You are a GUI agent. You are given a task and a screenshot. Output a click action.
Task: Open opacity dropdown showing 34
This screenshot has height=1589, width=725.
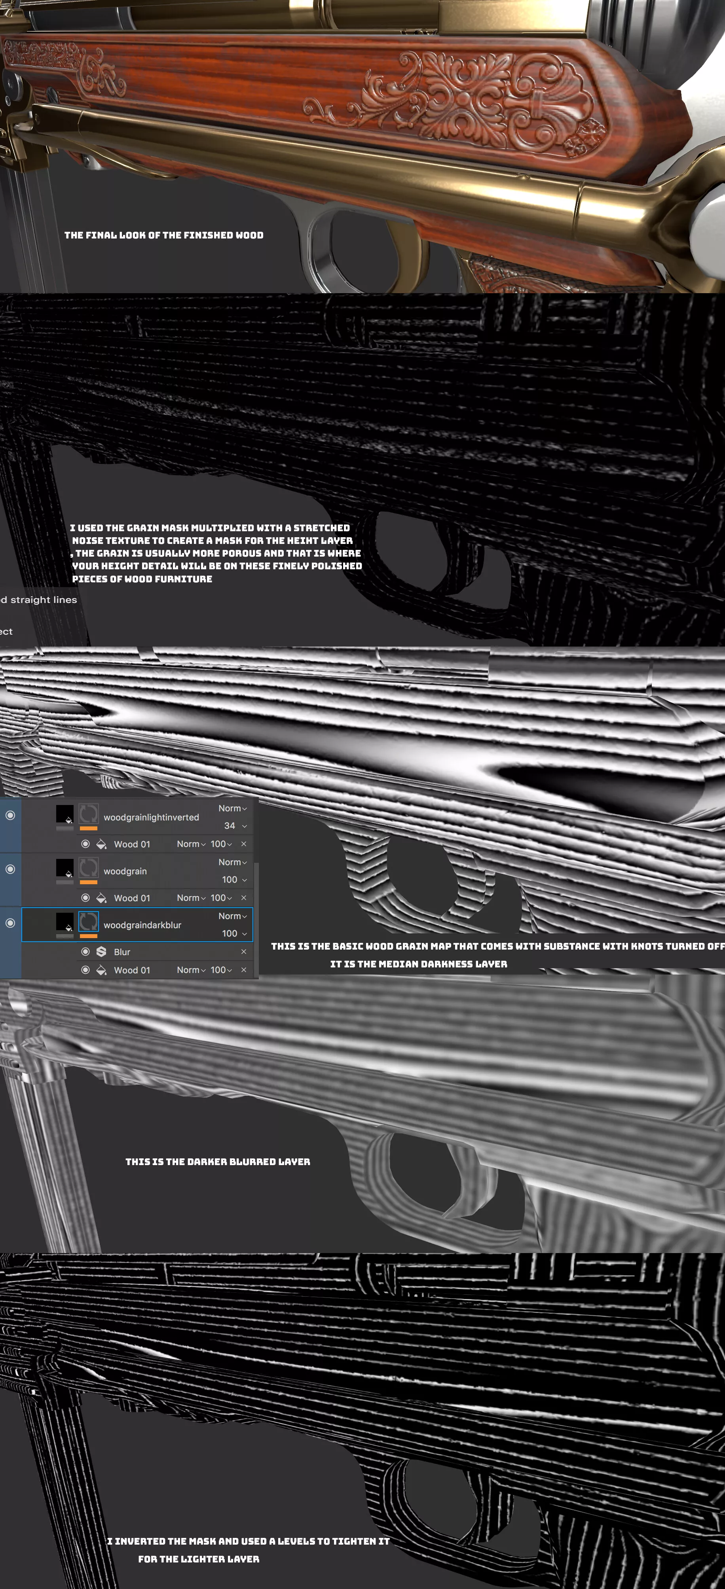coord(235,825)
